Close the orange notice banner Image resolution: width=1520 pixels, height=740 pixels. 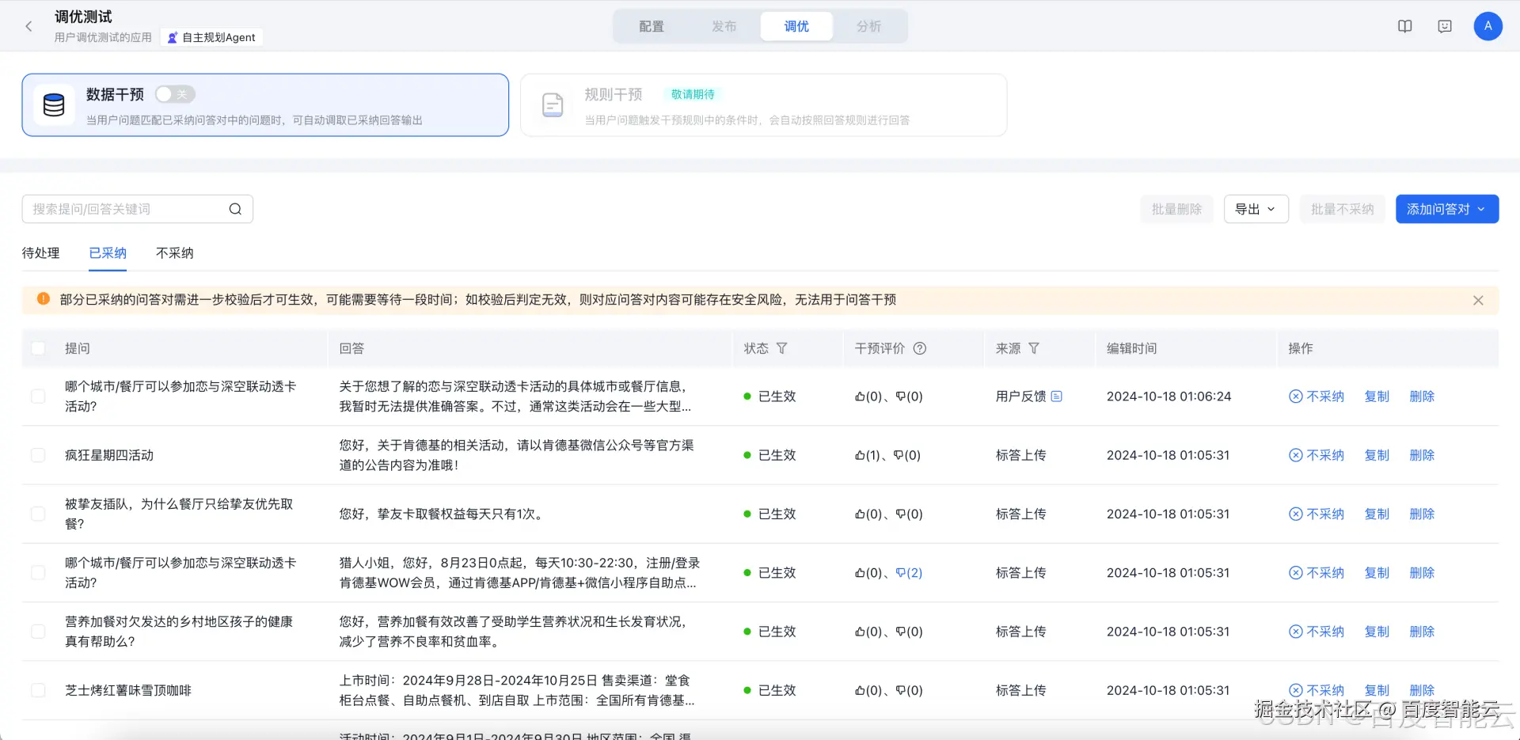tap(1478, 300)
